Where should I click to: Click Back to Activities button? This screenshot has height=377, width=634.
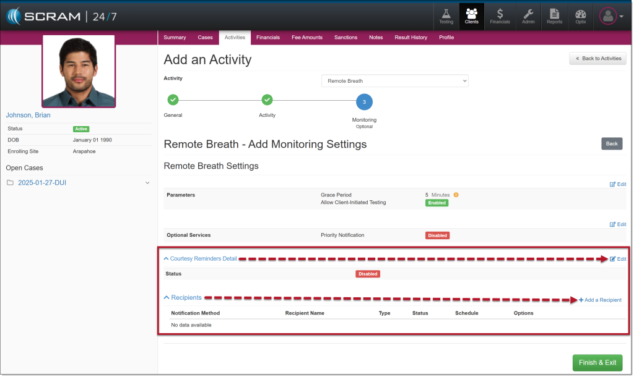tap(597, 59)
